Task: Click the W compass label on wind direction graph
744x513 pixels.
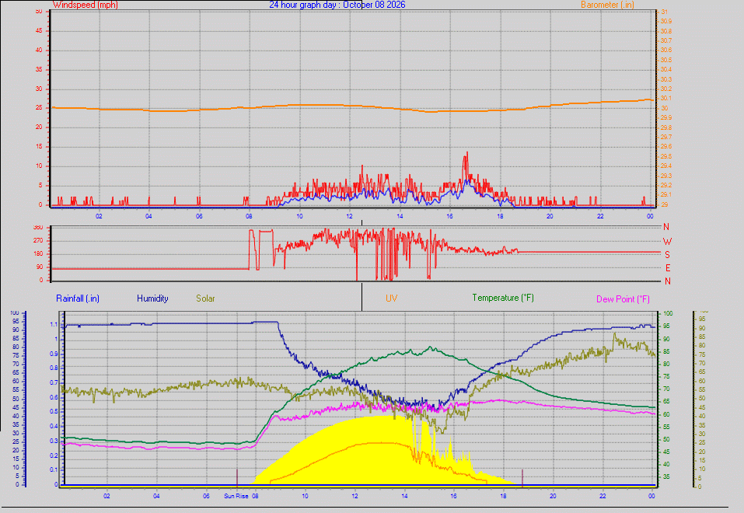Action: click(667, 242)
